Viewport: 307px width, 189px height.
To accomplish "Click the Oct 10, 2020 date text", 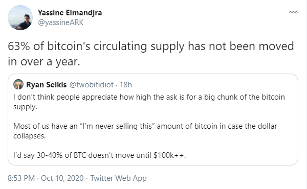I will [62, 178].
